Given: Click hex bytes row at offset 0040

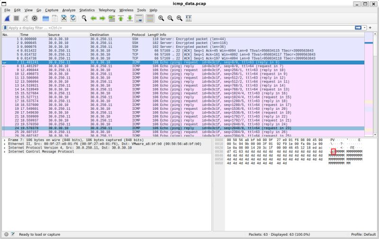Looking at the screenshot, I should tap(275, 156).
